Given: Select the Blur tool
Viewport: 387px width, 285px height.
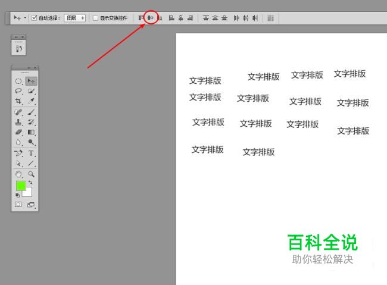Looking at the screenshot, I should click(18, 142).
